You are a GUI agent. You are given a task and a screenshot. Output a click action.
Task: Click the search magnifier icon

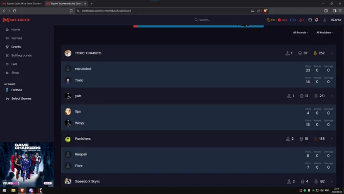(x=196, y=20)
